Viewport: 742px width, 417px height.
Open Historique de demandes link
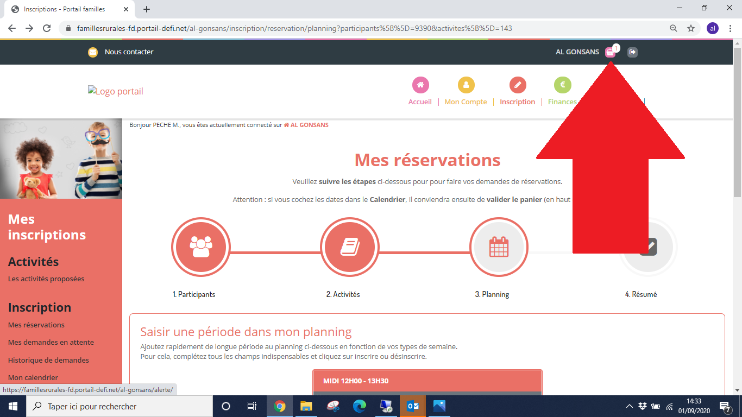pos(48,360)
